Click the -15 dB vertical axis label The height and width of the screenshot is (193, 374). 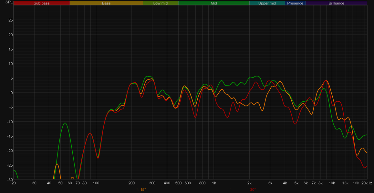[x=10, y=136]
